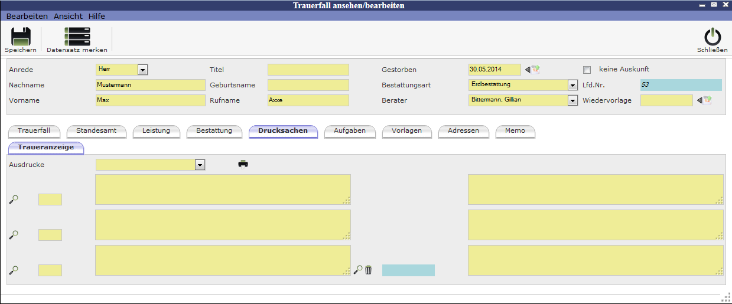Click the Schließen power icon
Viewport: 732px width, 304px height.
[x=713, y=37]
